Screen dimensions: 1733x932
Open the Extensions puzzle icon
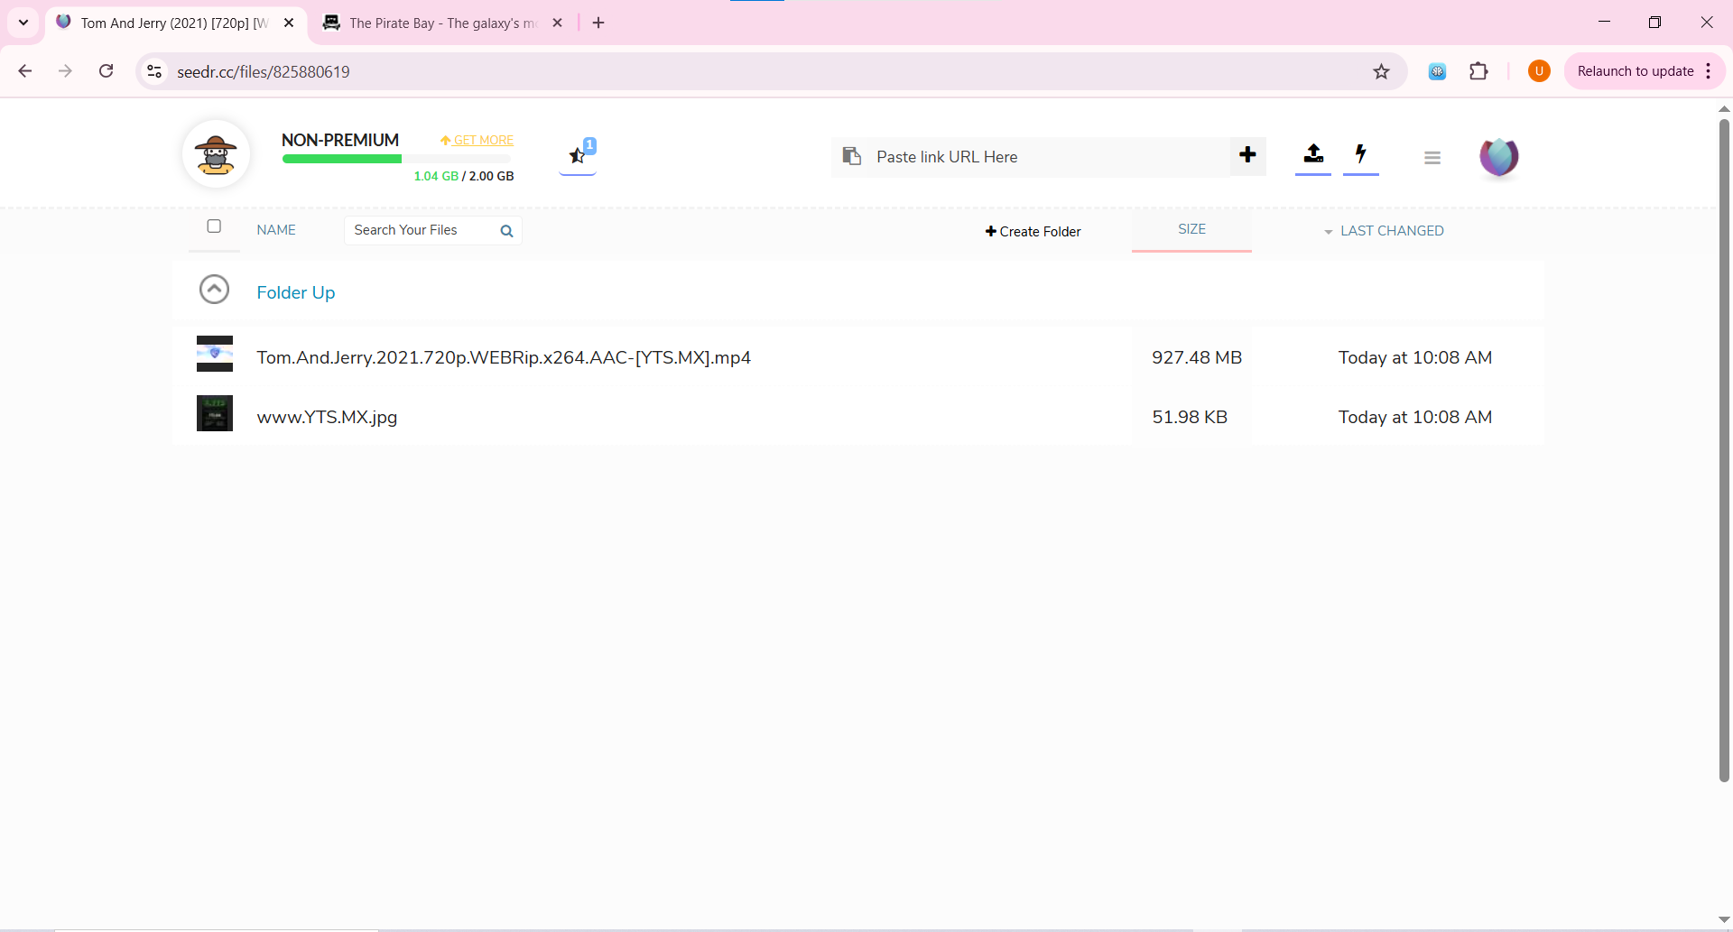click(x=1478, y=71)
